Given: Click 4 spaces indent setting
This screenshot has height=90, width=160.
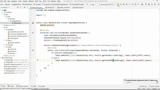Looking at the screenshot, I should [x=154, y=88].
